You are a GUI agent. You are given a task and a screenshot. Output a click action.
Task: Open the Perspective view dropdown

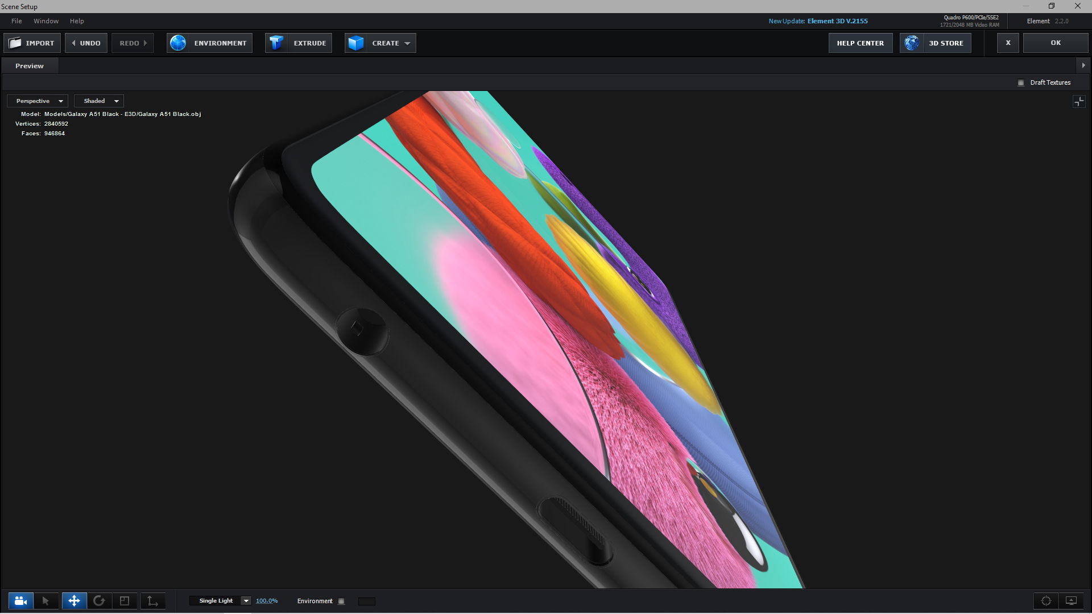(38, 101)
